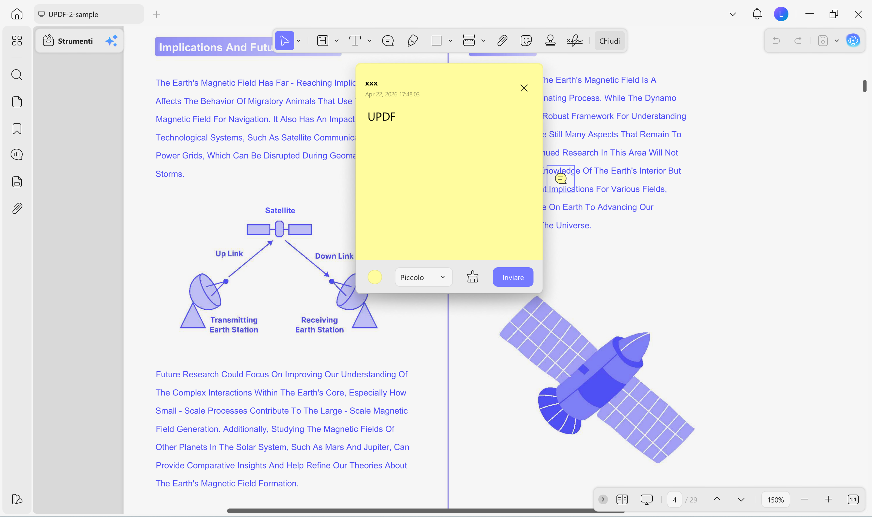
Task: Select the pencil drawing tool
Action: tap(412, 41)
